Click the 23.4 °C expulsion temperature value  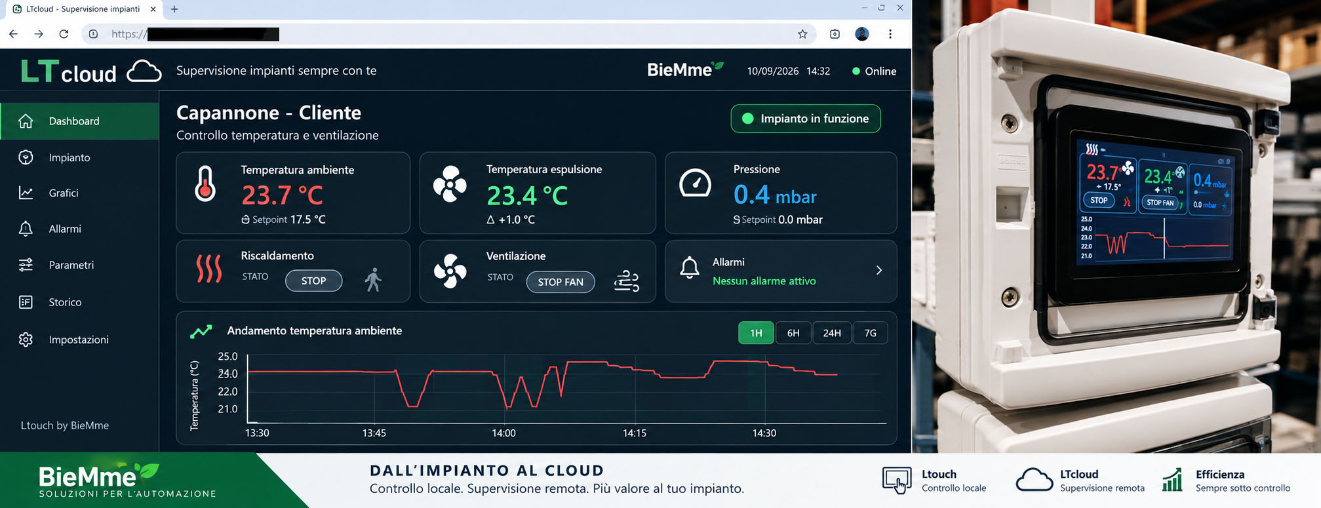point(527,195)
